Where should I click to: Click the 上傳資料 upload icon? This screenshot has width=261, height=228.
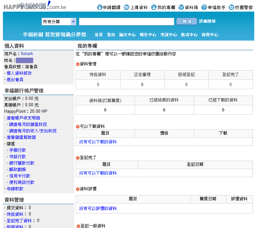coord(127,7)
